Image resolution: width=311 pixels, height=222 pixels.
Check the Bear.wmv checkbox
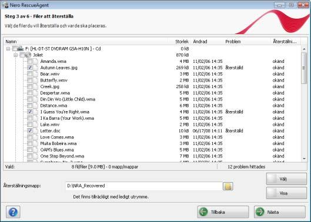29,74
